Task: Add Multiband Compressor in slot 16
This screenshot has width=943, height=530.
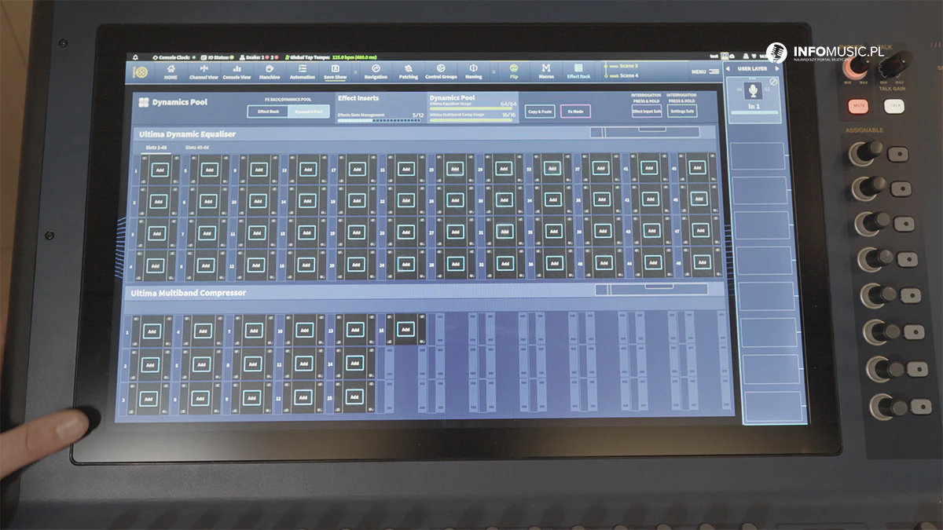Action: coord(405,330)
